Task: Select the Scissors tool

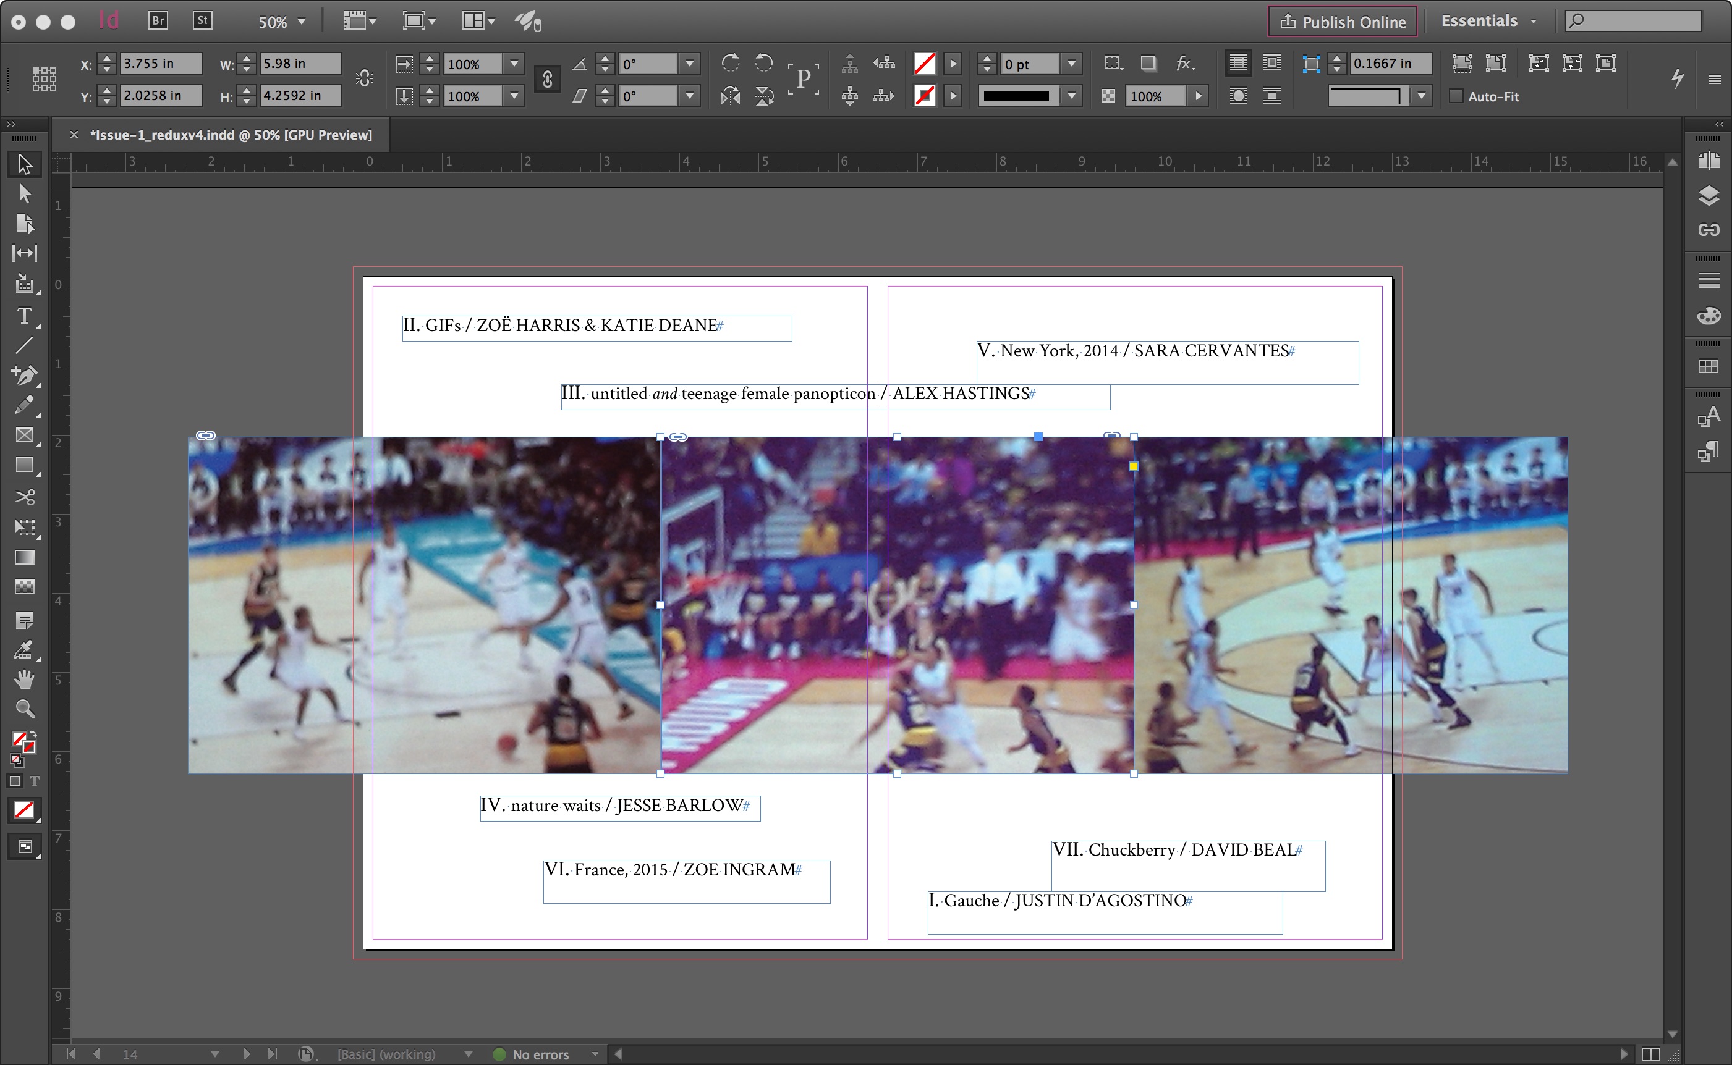Action: 24,497
